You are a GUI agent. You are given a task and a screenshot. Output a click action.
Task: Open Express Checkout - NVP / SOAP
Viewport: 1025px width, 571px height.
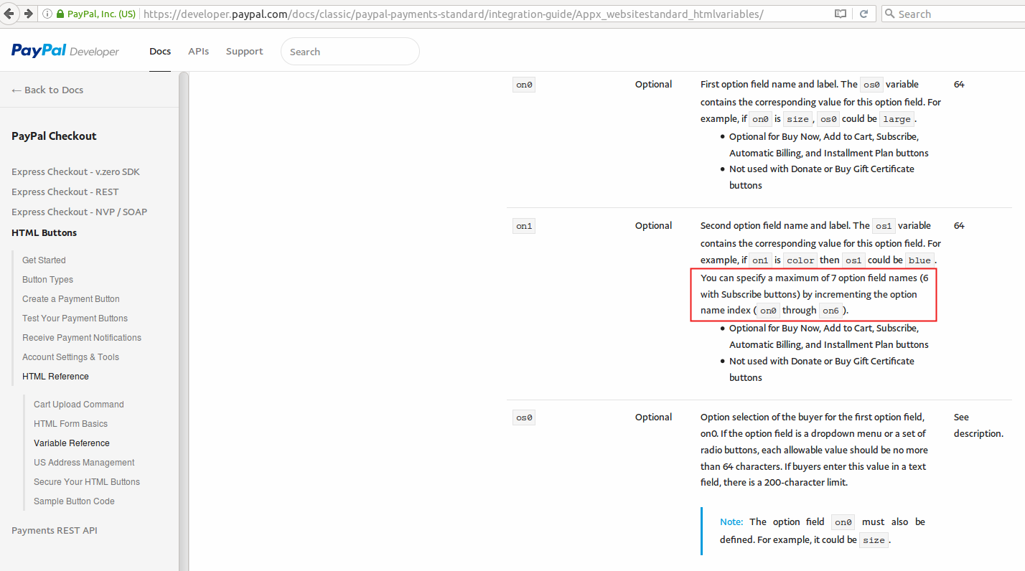(x=80, y=212)
